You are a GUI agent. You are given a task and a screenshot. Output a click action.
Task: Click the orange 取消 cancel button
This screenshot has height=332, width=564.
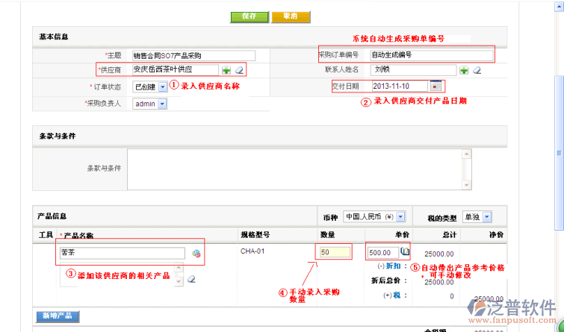pos(291,16)
